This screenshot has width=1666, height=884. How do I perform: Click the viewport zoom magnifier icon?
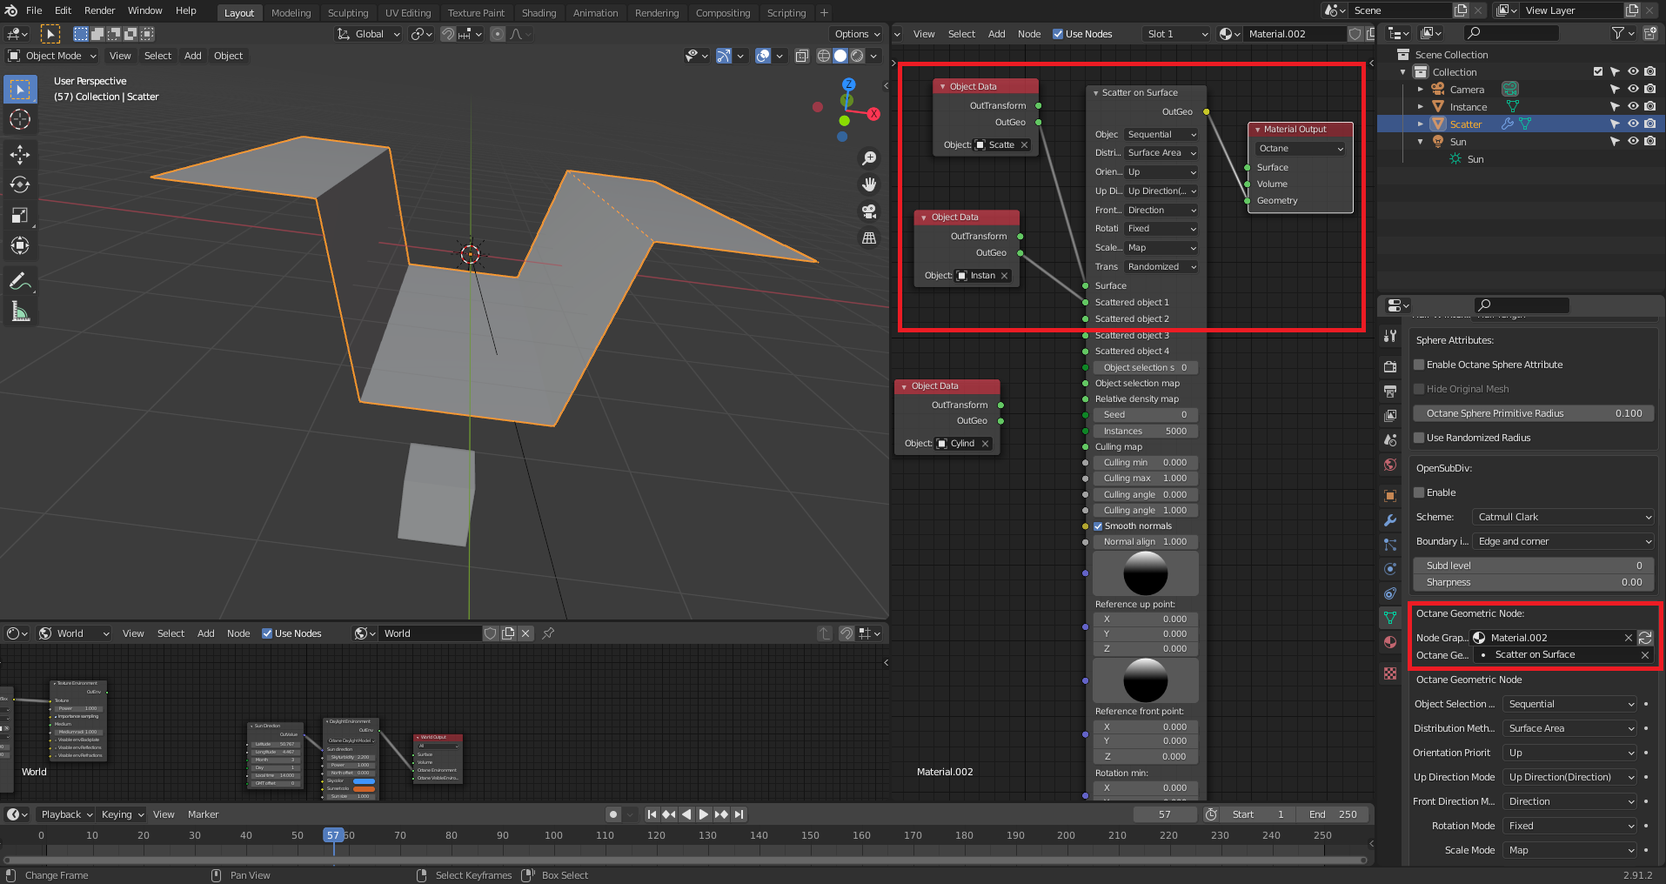(x=868, y=158)
